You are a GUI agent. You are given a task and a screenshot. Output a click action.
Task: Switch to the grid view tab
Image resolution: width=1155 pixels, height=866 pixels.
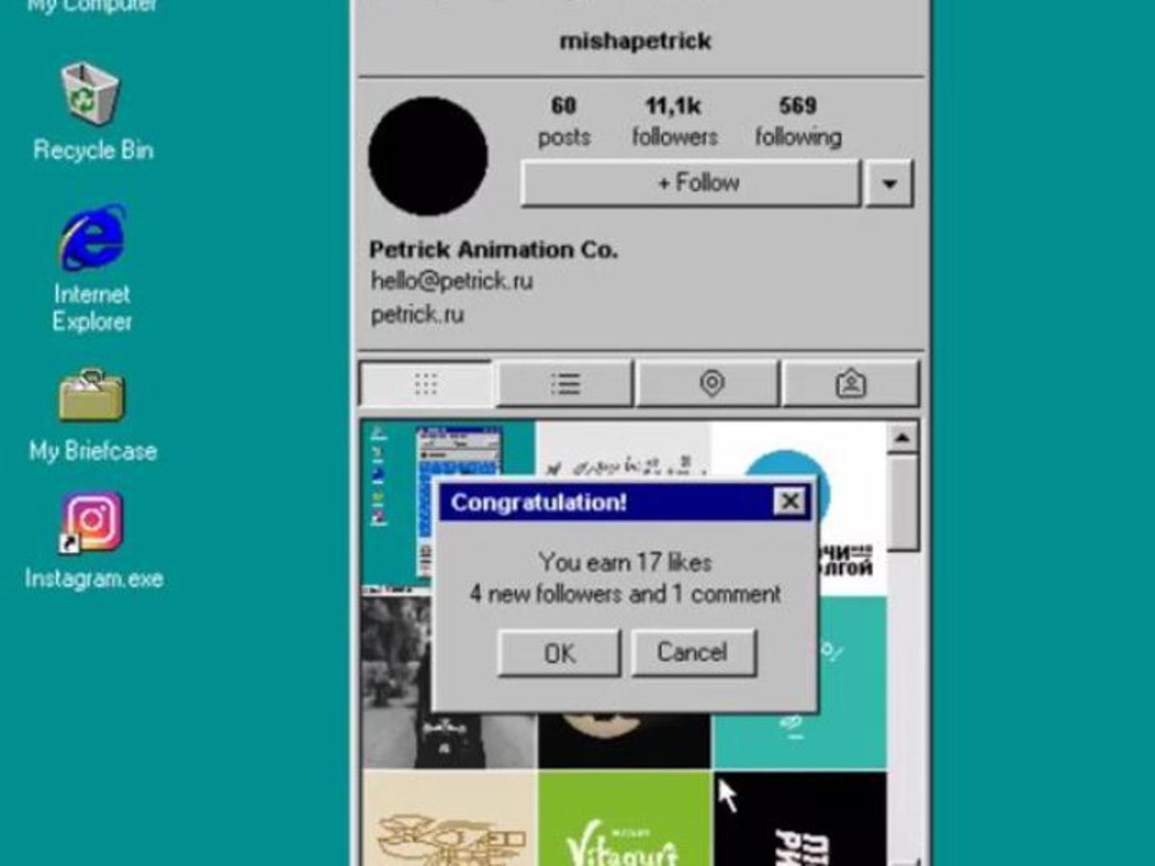tap(426, 384)
